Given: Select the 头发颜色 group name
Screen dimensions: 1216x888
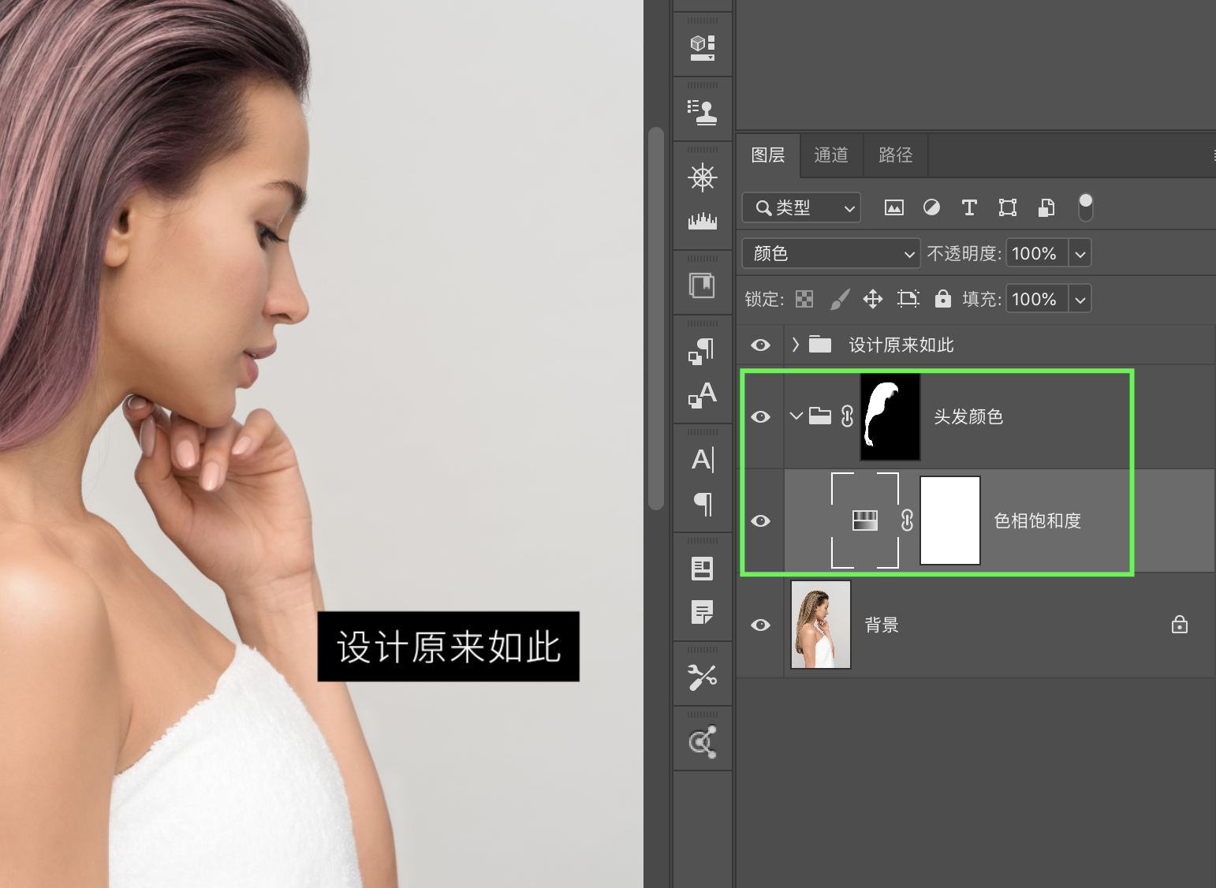Looking at the screenshot, I should (968, 416).
